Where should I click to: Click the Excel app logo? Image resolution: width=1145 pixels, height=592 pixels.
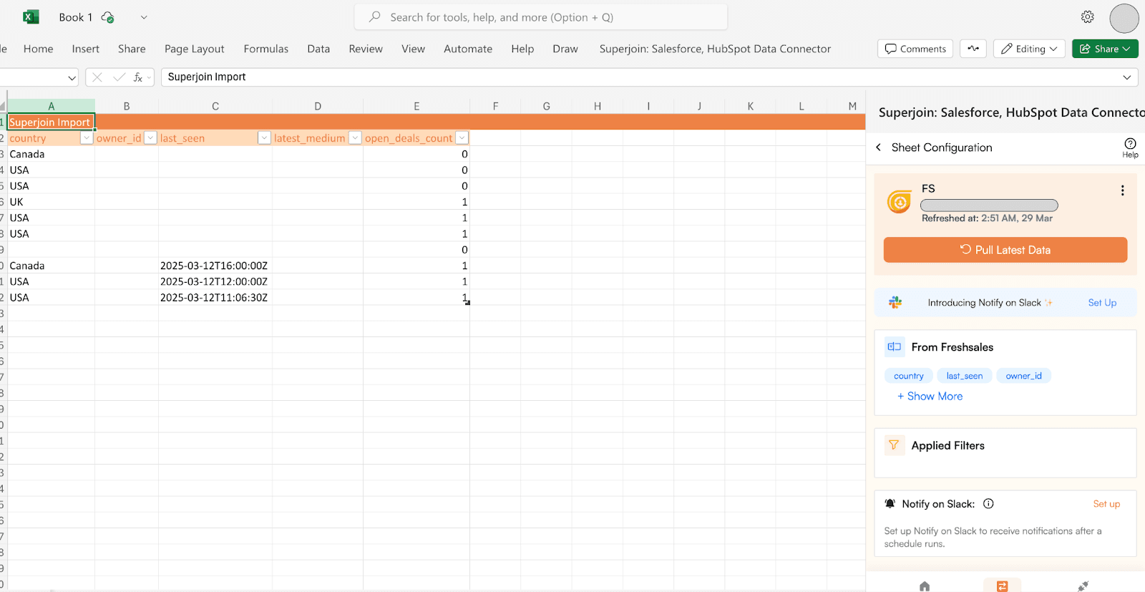(31, 17)
